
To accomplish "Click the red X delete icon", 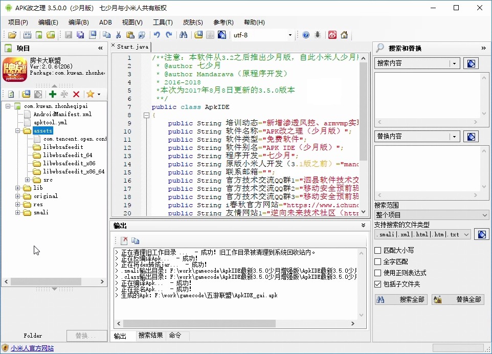I will point(76,94).
